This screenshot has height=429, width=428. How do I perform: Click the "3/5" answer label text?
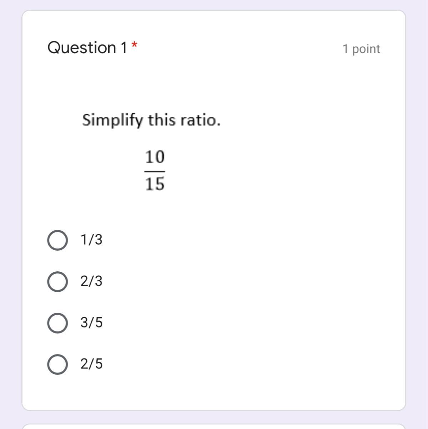tap(91, 322)
